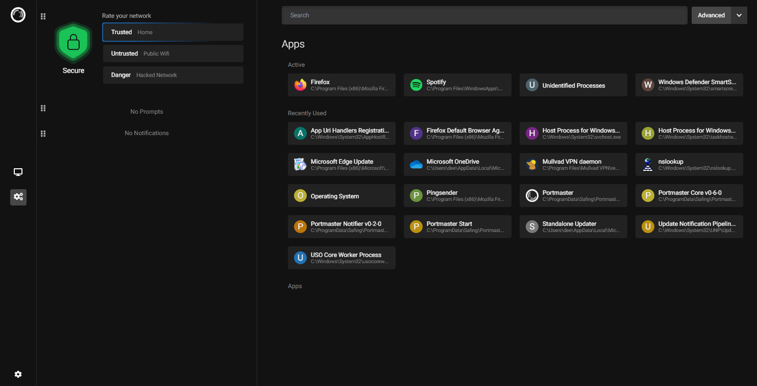This screenshot has height=386, width=757.
Task: Open the network monitor screen icon
Action: coord(18,172)
